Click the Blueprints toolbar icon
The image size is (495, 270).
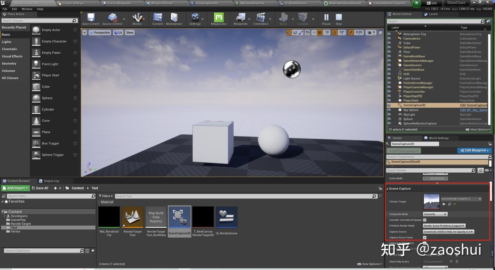coord(241,18)
